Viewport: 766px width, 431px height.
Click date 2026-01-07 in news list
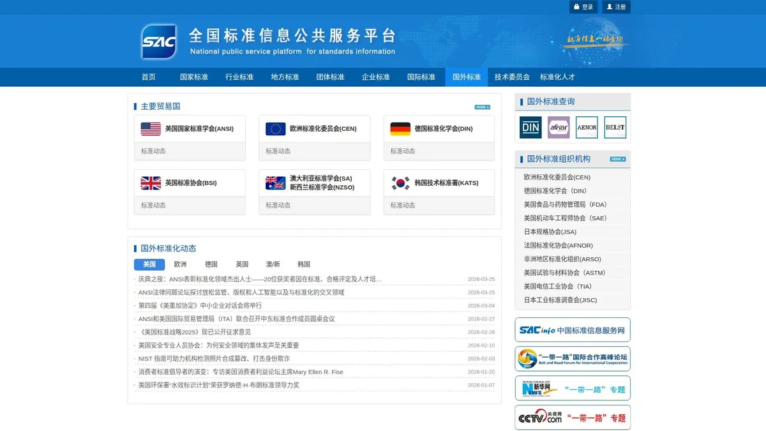(x=481, y=386)
